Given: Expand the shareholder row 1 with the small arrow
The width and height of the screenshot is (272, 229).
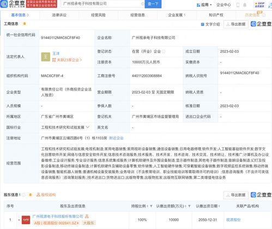Looking at the screenshot, I should coord(19,220).
